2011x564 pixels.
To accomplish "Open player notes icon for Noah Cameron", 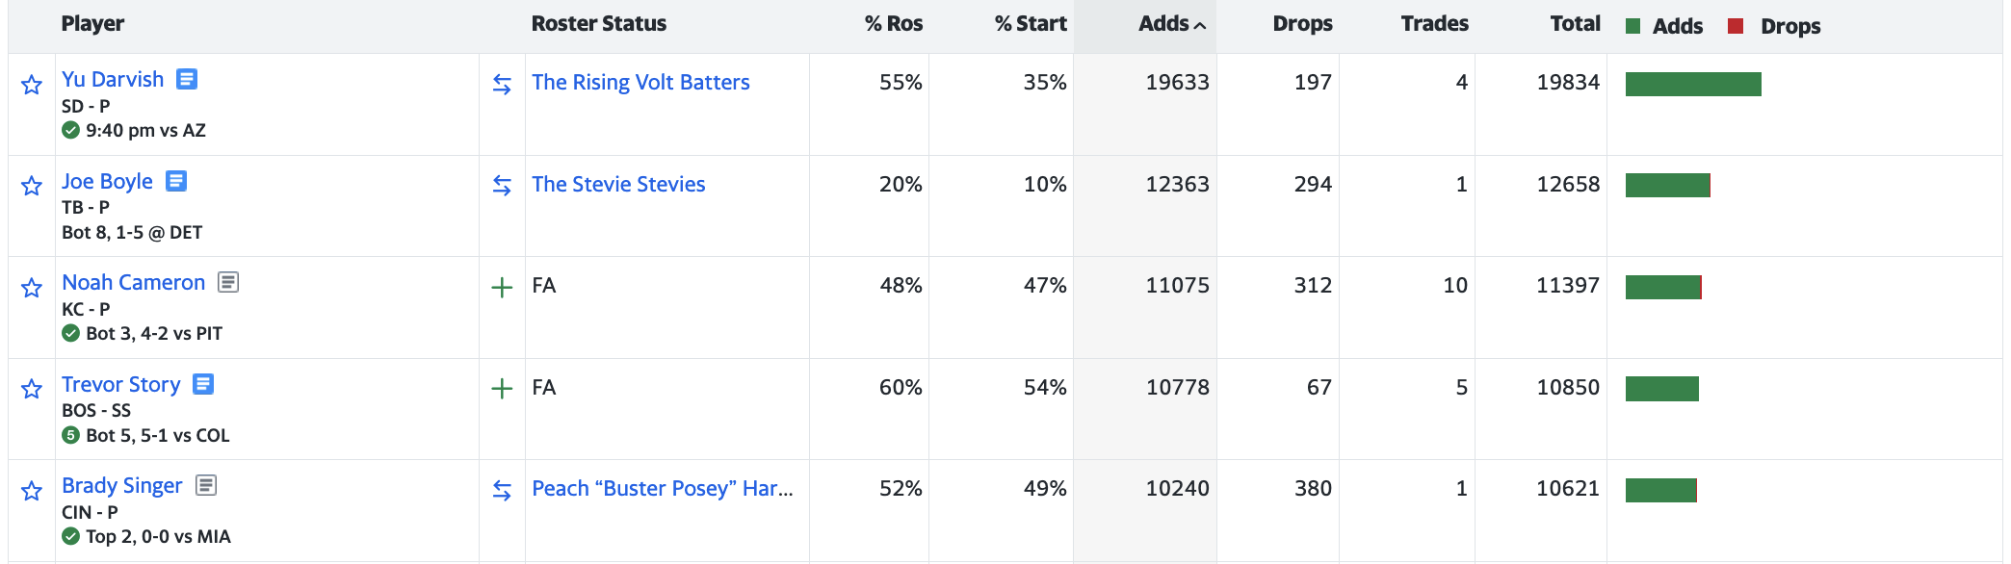I will (228, 282).
